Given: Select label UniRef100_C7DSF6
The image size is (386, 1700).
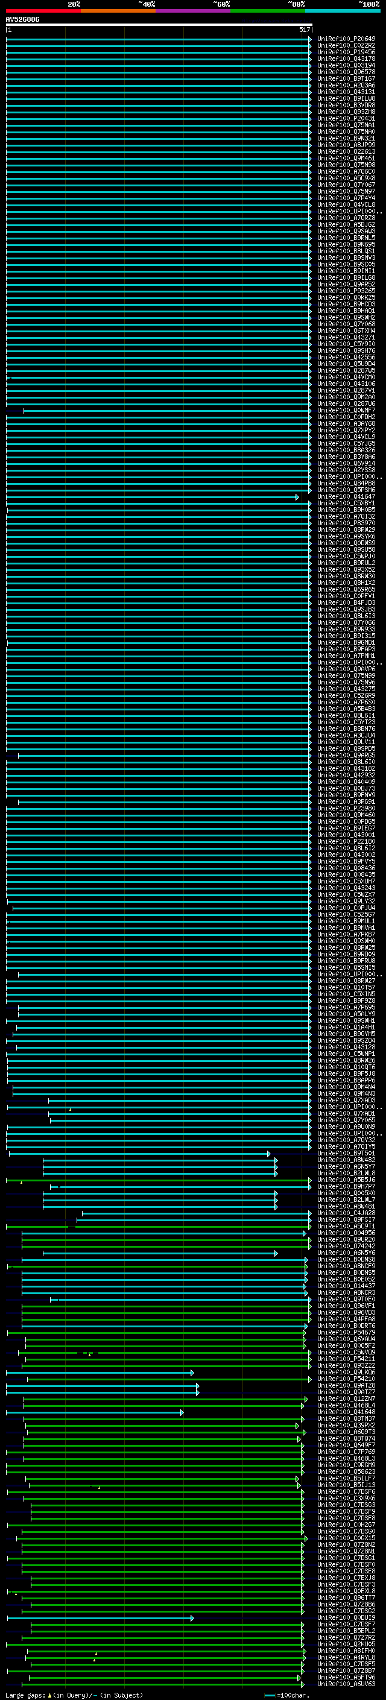Looking at the screenshot, I should coord(346,1491).
